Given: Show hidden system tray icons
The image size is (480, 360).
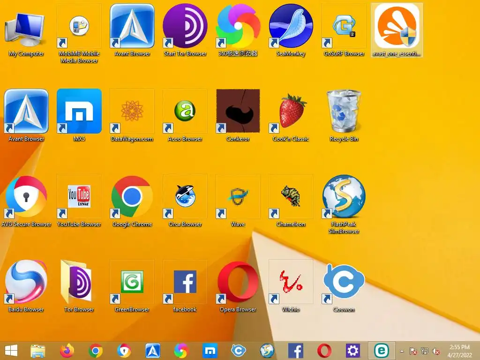Looking at the screenshot, I should pyautogui.click(x=402, y=352).
